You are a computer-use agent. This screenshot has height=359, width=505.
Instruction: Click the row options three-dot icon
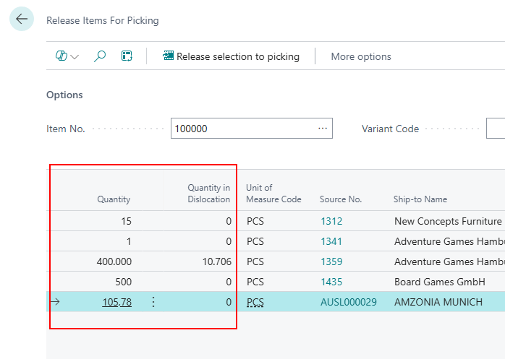pos(153,302)
